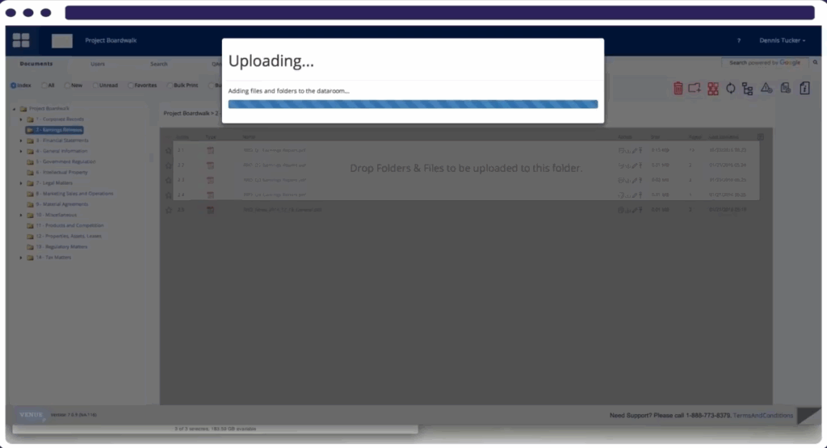Viewport: 827px width, 448px height.
Task: Click the question mark help icon
Action: [738, 40]
